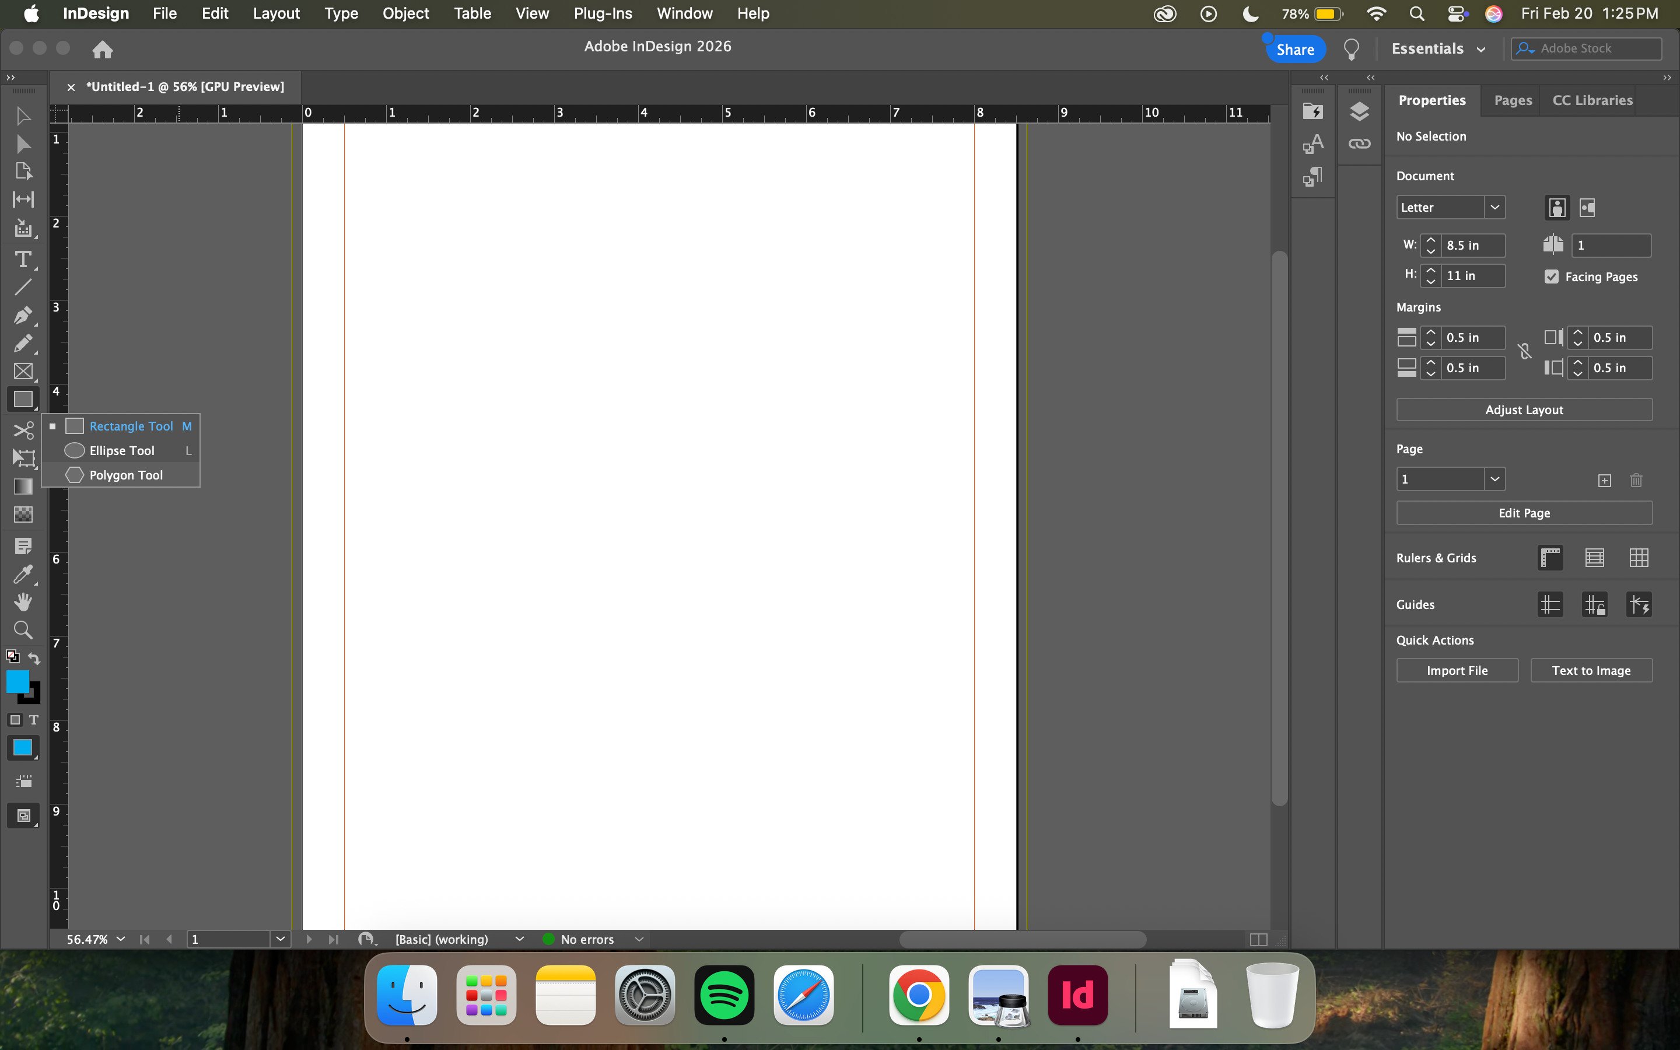Toggle the margins chain link icon

1524,352
